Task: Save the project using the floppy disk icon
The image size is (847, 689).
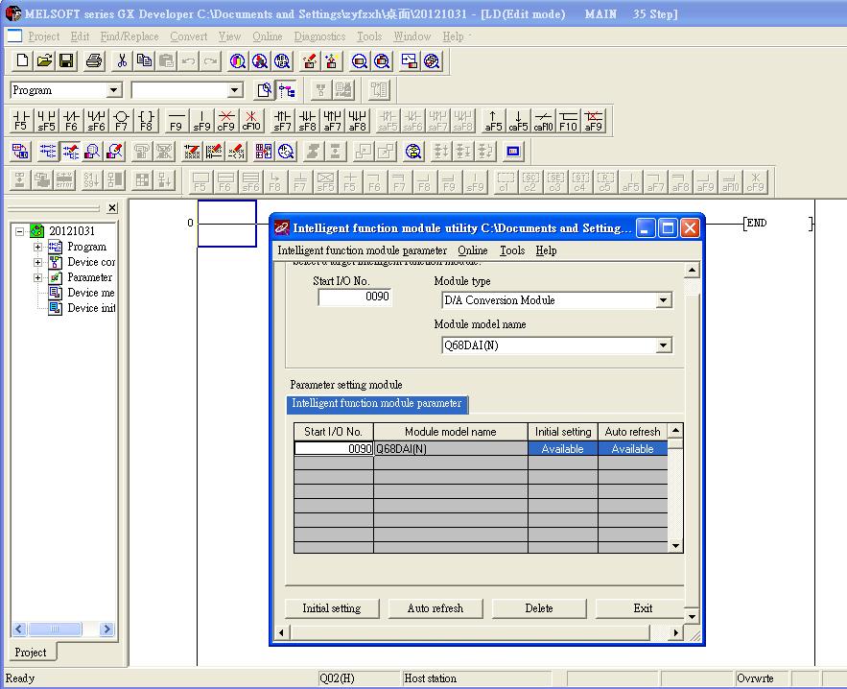Action: coord(66,61)
